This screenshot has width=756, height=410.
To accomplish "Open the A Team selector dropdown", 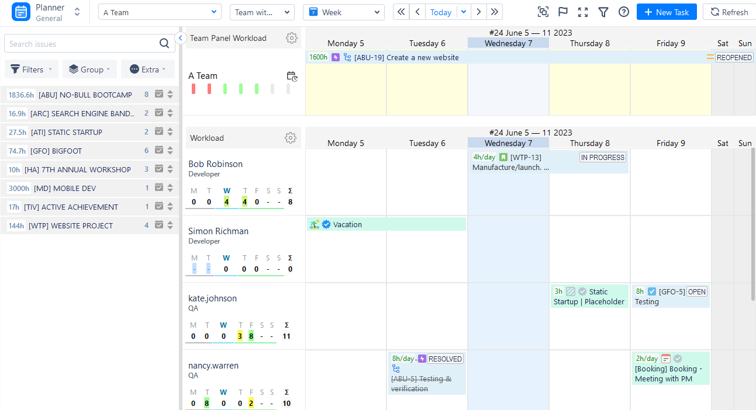I will coord(160,12).
